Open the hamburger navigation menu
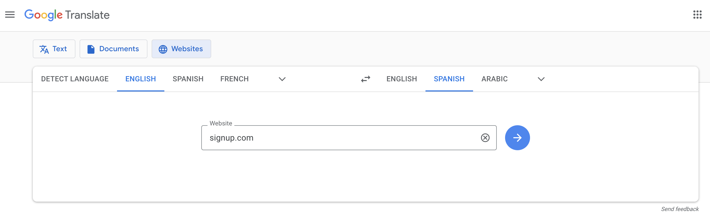The image size is (710, 224). point(10,15)
